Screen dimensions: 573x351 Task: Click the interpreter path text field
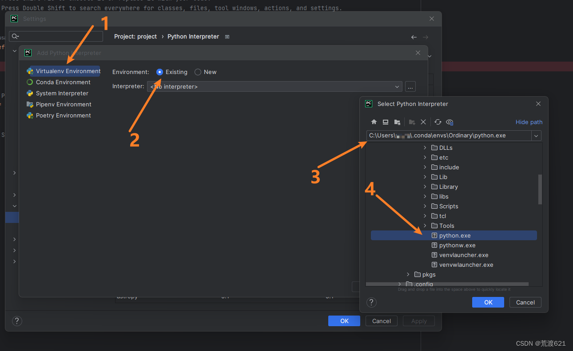(x=449, y=136)
